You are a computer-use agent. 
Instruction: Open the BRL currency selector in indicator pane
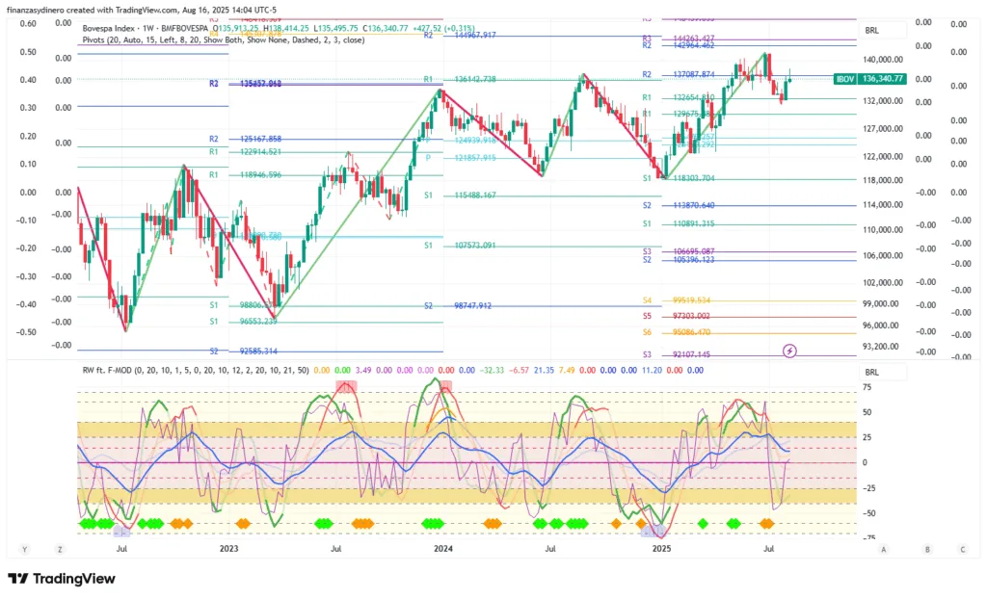(883, 373)
